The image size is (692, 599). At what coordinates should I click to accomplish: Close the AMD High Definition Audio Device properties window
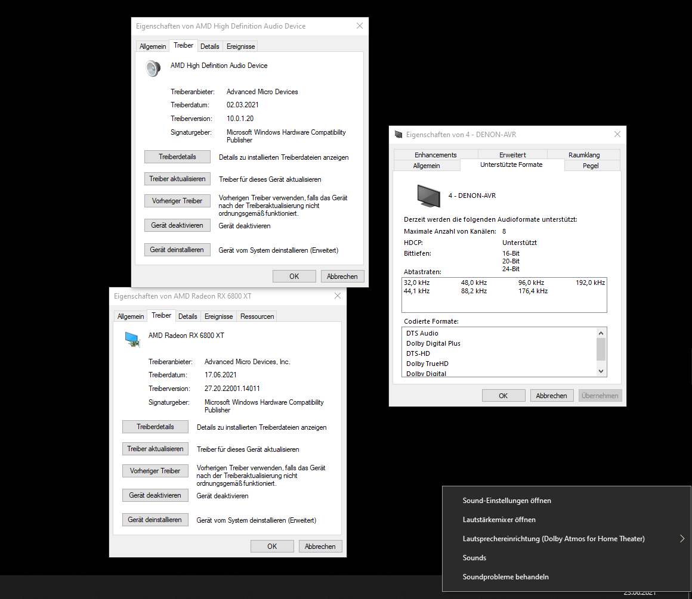[360, 26]
